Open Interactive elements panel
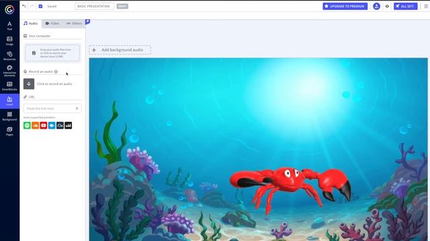The image size is (430, 241). tap(9, 70)
